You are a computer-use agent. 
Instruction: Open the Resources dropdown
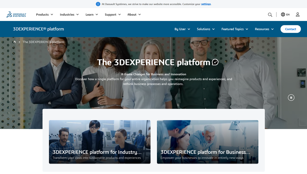pos(264,29)
